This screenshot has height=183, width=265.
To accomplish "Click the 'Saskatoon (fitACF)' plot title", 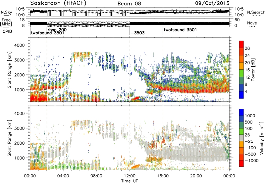I will pyautogui.click(x=58, y=3).
